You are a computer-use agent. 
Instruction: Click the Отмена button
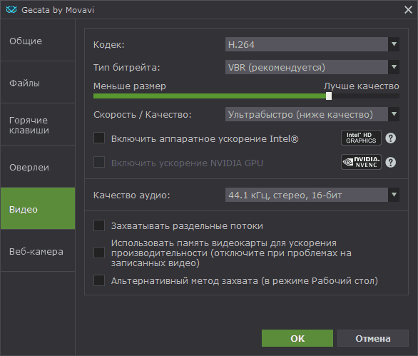pos(373,338)
